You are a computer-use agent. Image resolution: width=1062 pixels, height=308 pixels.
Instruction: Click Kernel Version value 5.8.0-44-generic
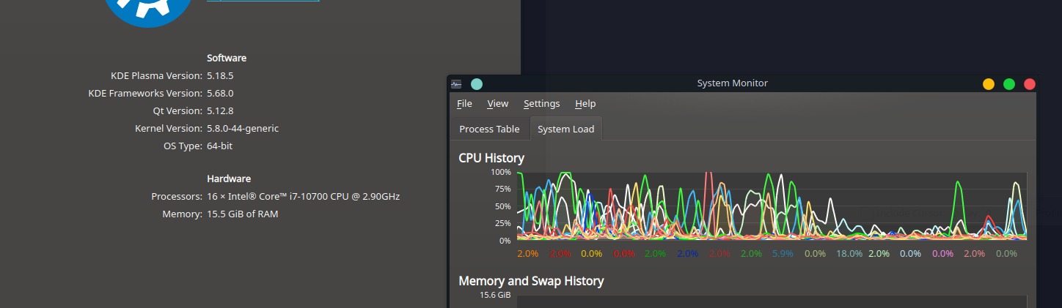[243, 128]
